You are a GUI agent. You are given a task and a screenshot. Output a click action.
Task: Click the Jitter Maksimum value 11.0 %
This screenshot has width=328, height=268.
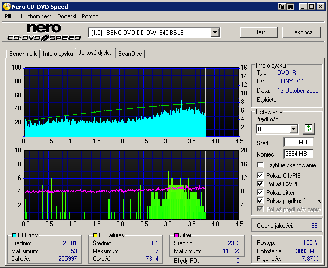pyautogui.click(x=231, y=251)
